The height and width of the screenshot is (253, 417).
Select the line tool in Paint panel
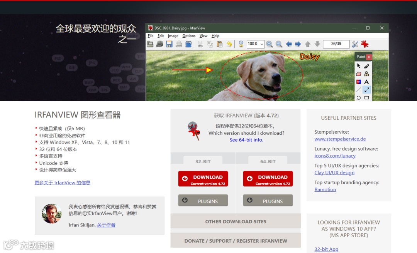pyautogui.click(x=358, y=90)
